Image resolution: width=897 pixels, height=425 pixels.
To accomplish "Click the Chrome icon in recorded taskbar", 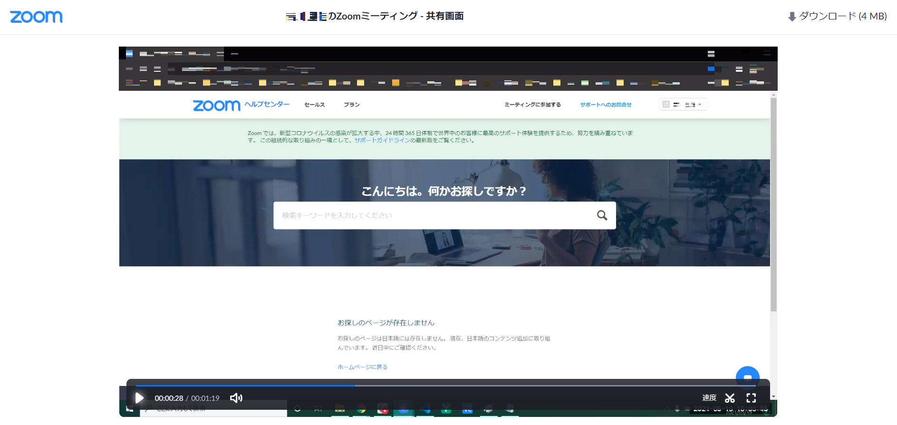I will coord(361,409).
